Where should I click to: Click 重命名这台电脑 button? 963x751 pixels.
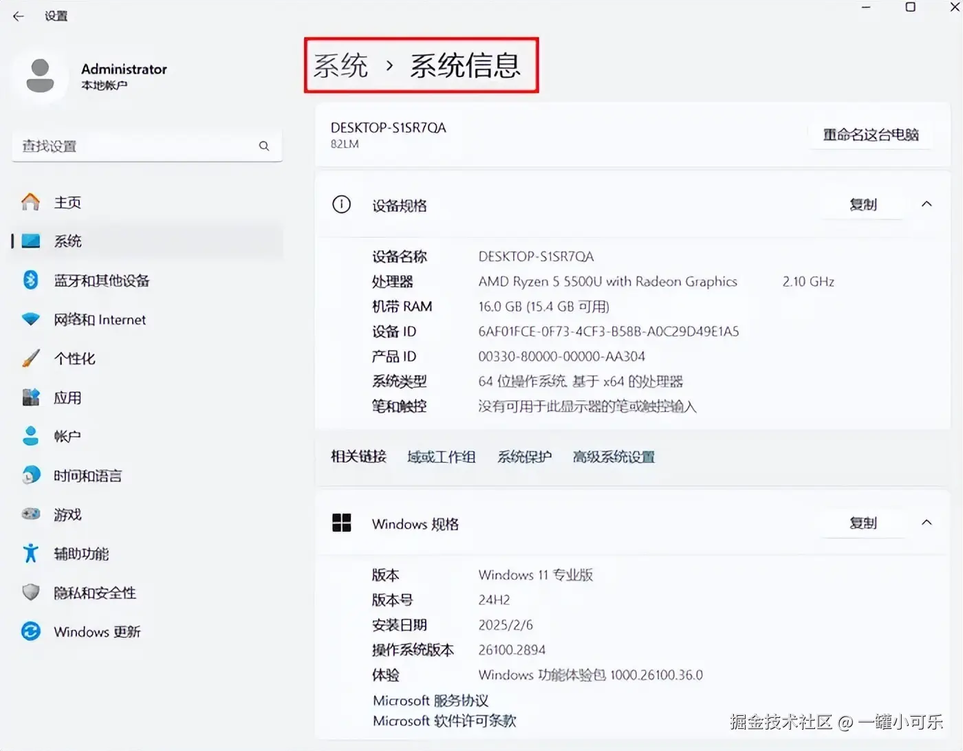coord(871,135)
